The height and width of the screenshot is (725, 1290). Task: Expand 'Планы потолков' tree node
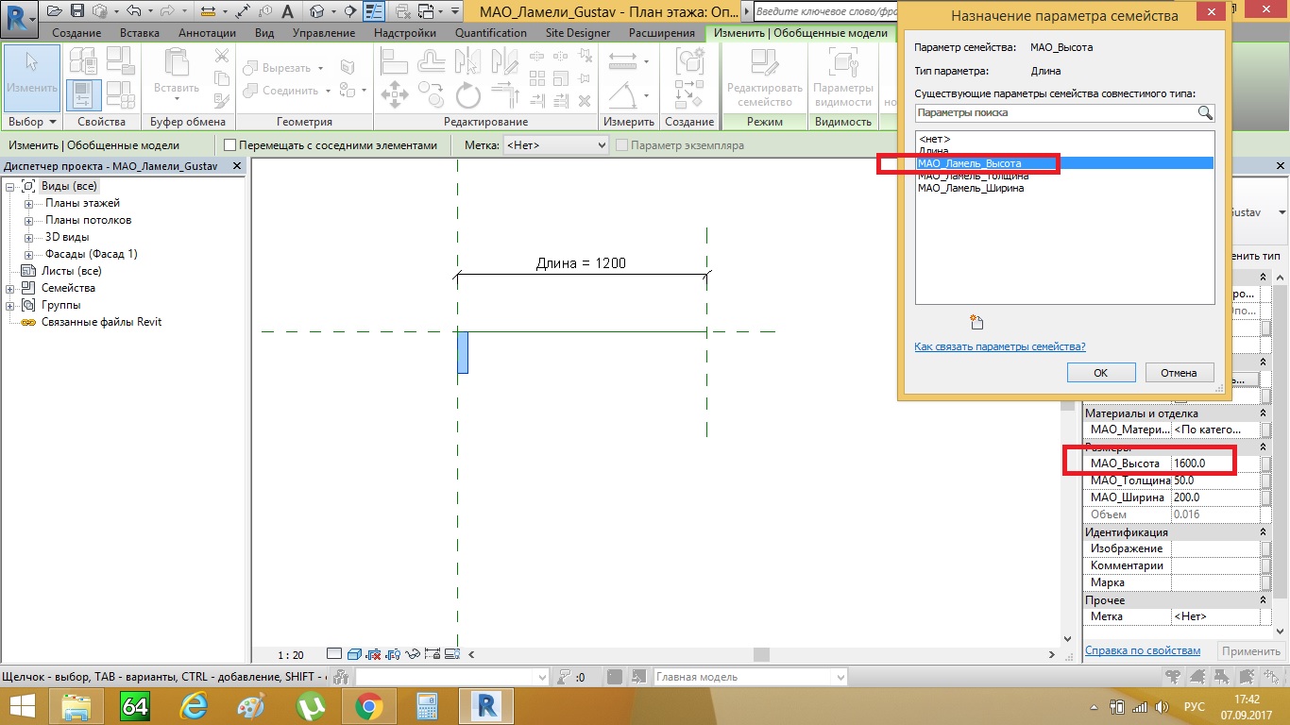click(x=28, y=221)
